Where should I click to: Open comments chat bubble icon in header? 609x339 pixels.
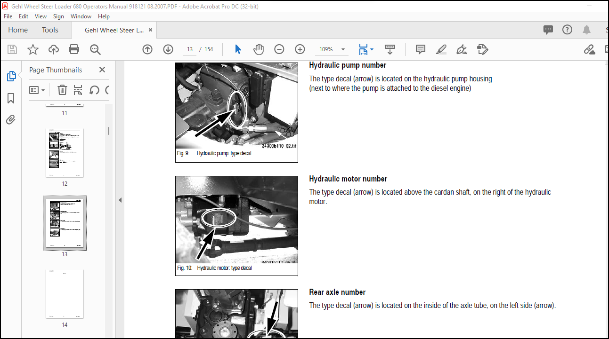(x=548, y=30)
